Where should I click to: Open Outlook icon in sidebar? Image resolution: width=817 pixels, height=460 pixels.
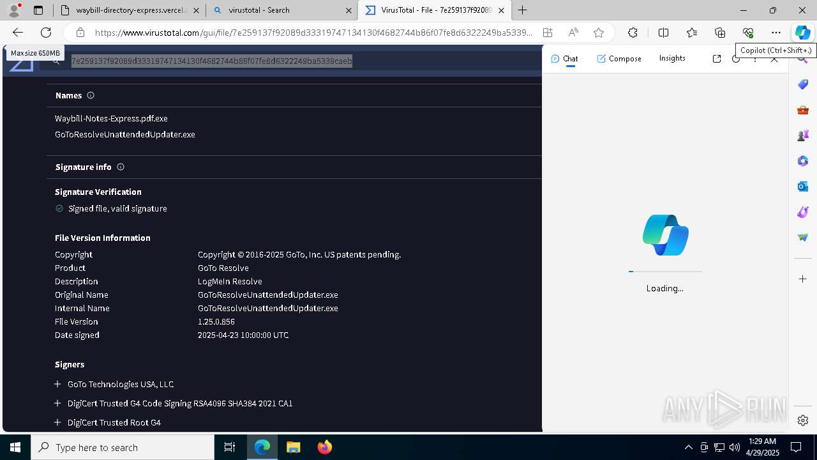[803, 187]
